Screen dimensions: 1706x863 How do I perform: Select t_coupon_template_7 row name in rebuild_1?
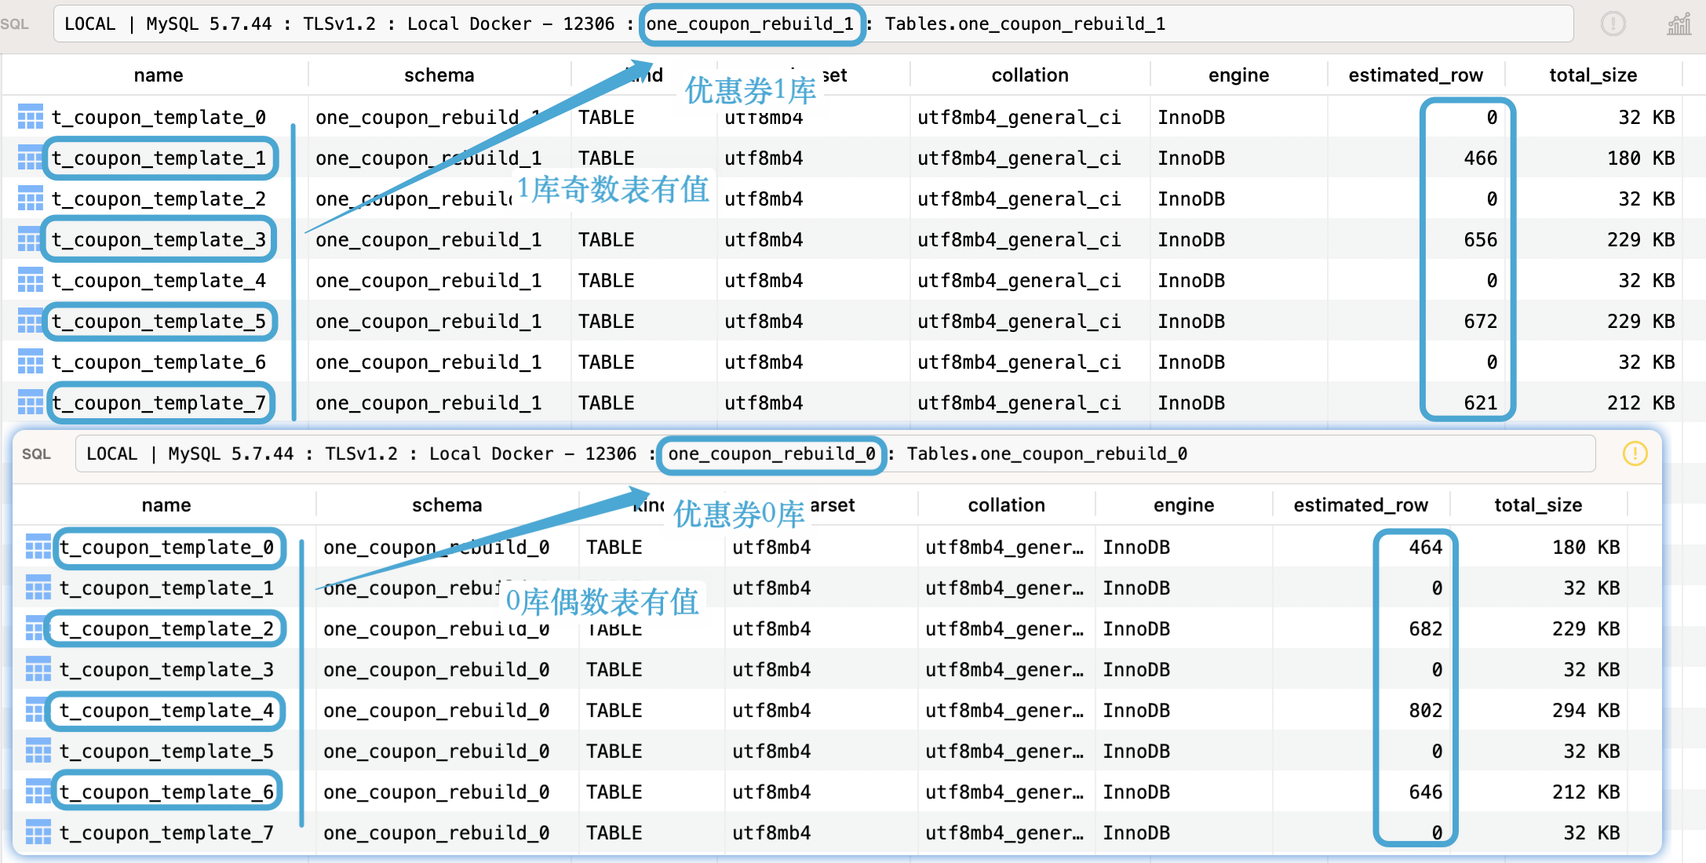[159, 403]
